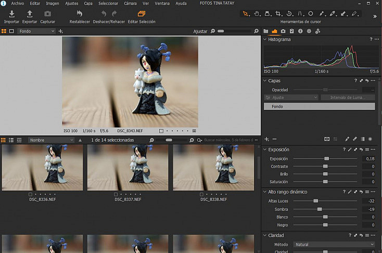Open the Ajustes menu
Image resolution: width=382 pixels, height=253 pixels.
[72, 4]
